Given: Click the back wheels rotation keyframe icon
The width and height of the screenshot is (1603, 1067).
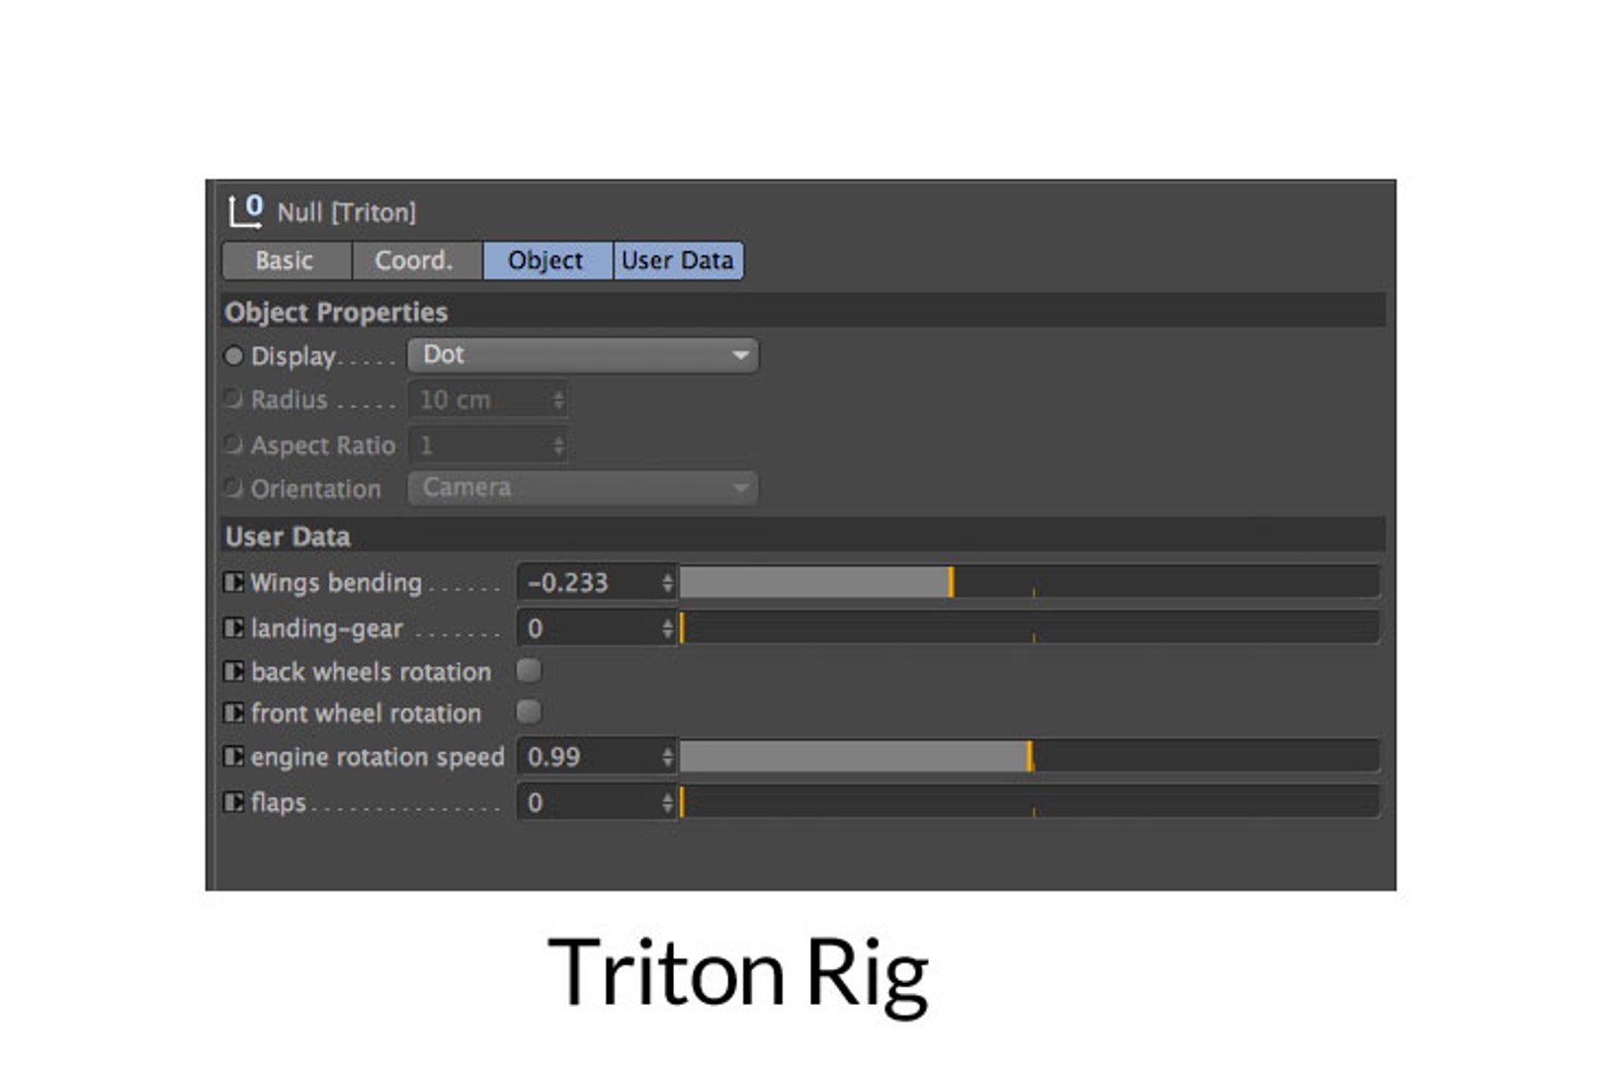Looking at the screenshot, I should 233,672.
